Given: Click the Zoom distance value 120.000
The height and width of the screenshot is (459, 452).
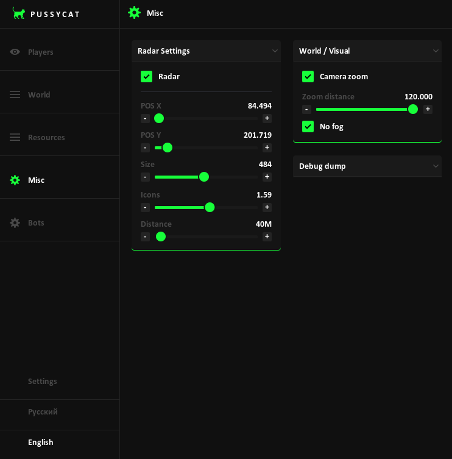Looking at the screenshot, I should point(418,96).
